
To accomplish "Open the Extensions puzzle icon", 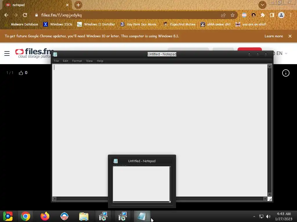I will (x=263, y=15).
